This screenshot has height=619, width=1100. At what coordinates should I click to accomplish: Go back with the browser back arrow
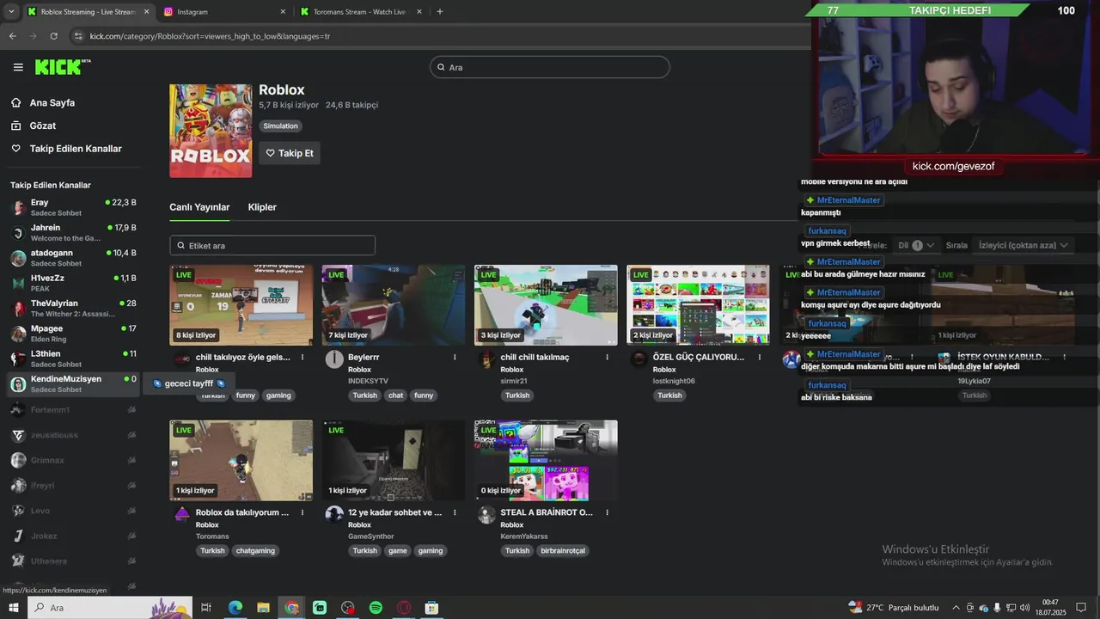pos(12,36)
